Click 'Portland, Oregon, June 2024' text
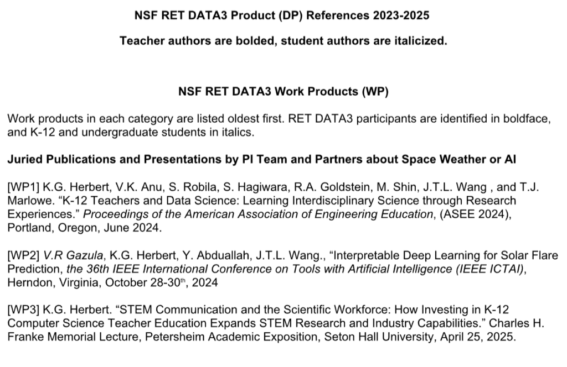The width and height of the screenshot is (567, 367). point(68,227)
